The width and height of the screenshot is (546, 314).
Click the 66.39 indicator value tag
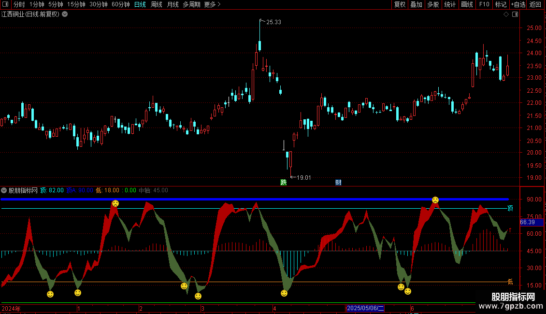pyautogui.click(x=532, y=222)
